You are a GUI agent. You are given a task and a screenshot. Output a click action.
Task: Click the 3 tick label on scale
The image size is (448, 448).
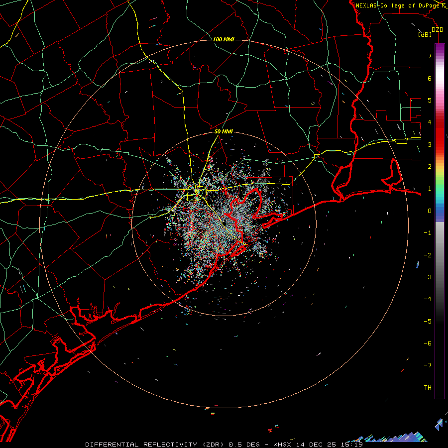point(430,144)
